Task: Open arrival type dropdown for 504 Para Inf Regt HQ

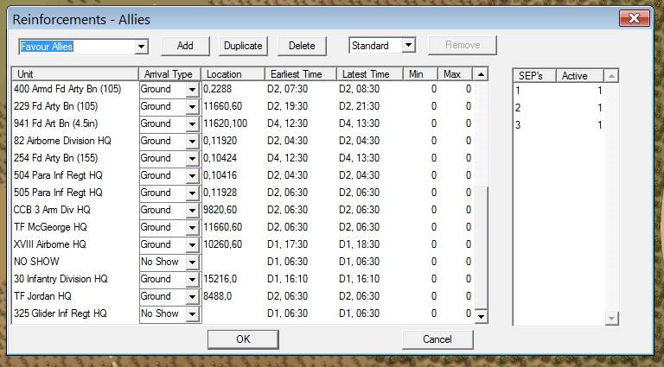Action: [x=192, y=176]
